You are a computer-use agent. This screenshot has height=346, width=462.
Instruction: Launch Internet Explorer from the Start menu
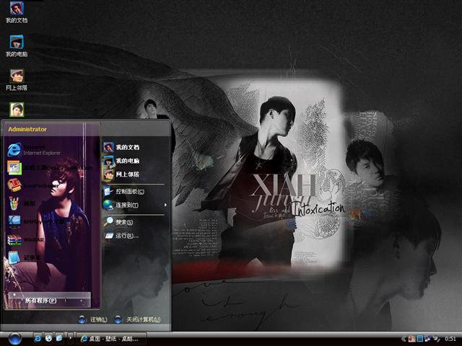click(x=35, y=150)
